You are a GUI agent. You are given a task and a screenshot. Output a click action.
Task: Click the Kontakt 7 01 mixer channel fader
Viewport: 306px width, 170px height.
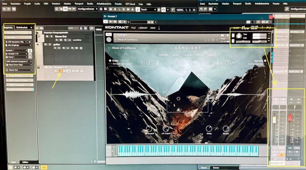(274, 120)
